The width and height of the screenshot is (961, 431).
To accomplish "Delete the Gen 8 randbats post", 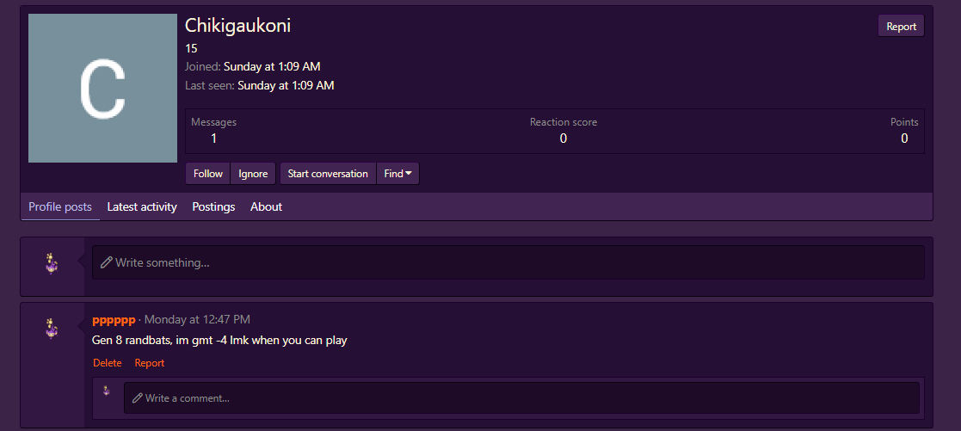I will [x=108, y=363].
